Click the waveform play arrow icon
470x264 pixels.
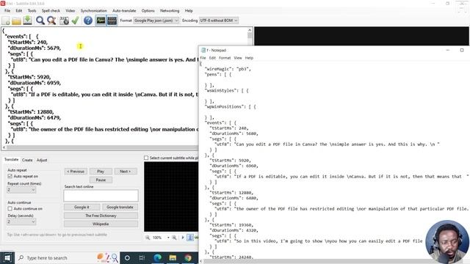pos(183,238)
